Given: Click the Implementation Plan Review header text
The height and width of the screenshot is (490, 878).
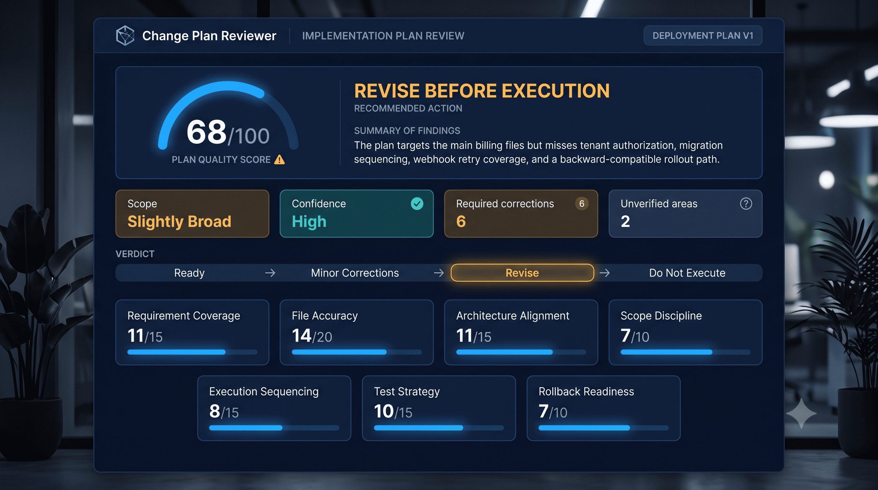Looking at the screenshot, I should (383, 36).
